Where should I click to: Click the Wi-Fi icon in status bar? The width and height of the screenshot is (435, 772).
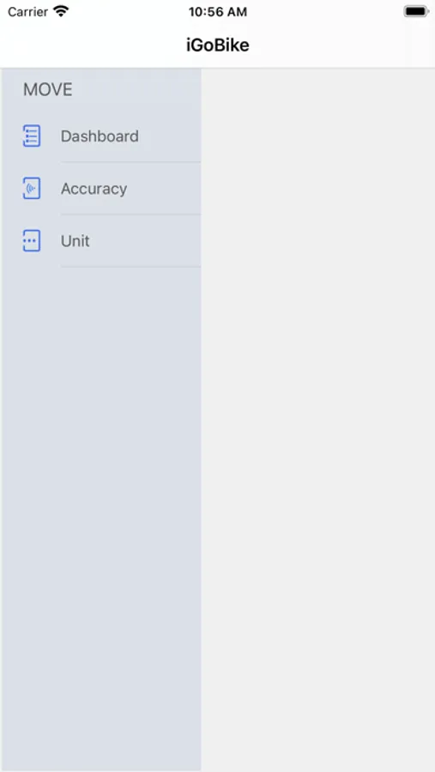tap(61, 11)
